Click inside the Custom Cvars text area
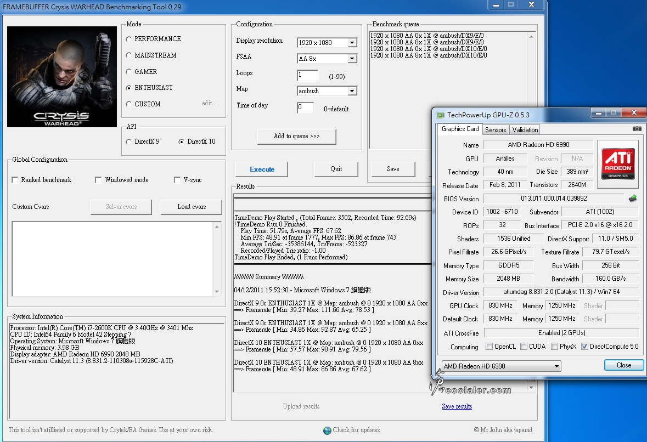The width and height of the screenshot is (647, 442). pyautogui.click(x=112, y=259)
